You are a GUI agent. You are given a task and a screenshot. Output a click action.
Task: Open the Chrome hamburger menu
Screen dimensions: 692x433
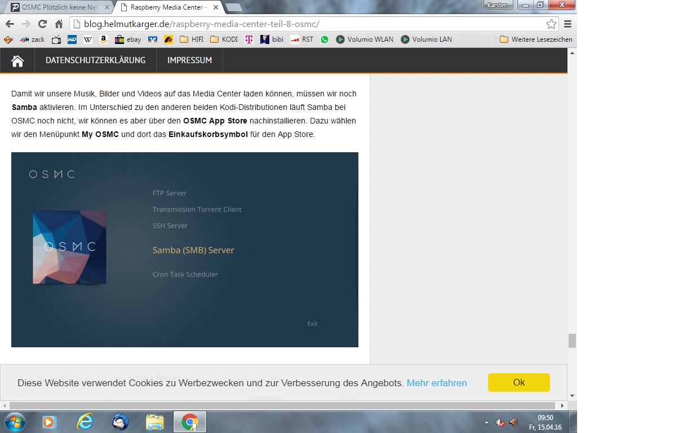tap(567, 24)
